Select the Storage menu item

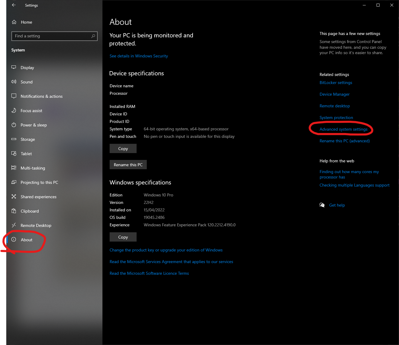[54, 139]
